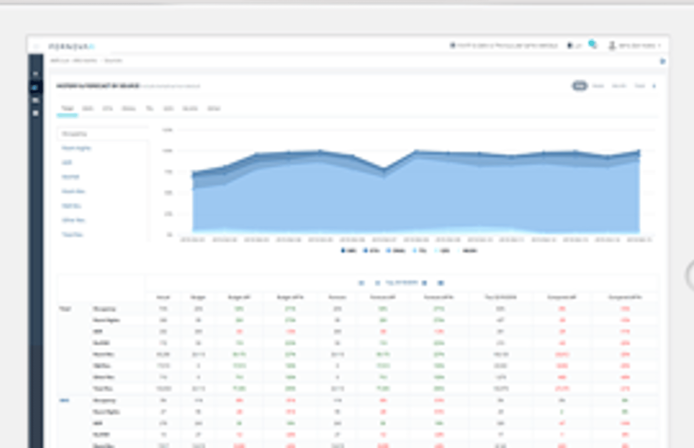Click the breadcrumb path below the logo
Viewport: 694px width, 448px height.
pos(86,60)
